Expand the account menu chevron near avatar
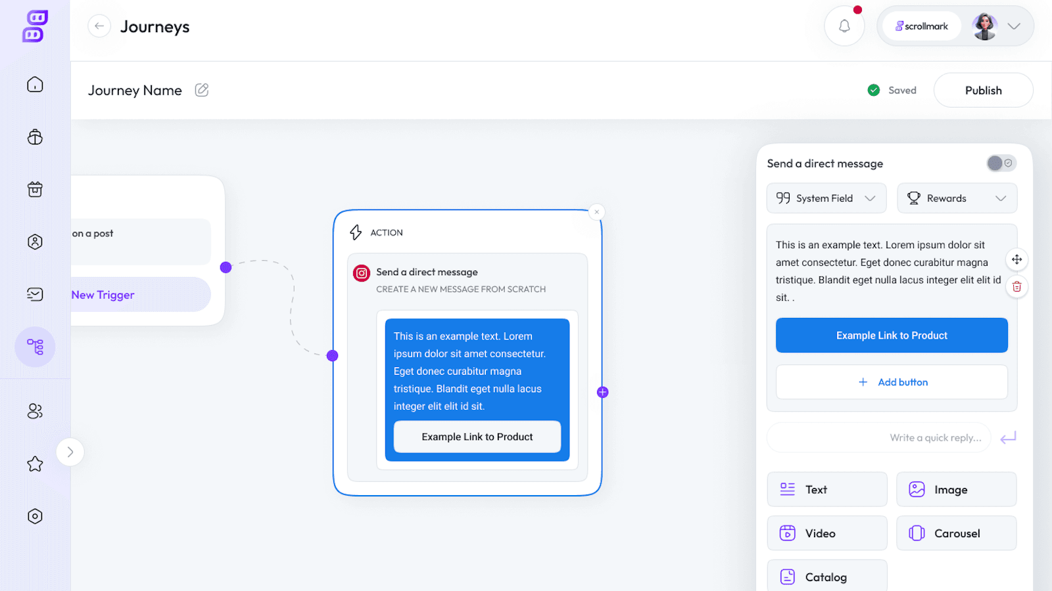1052x591 pixels. 1014,26
